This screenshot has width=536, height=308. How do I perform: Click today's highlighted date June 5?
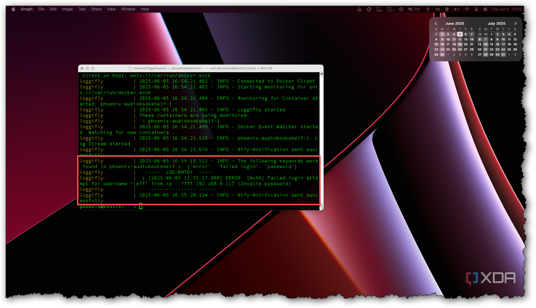click(460, 34)
